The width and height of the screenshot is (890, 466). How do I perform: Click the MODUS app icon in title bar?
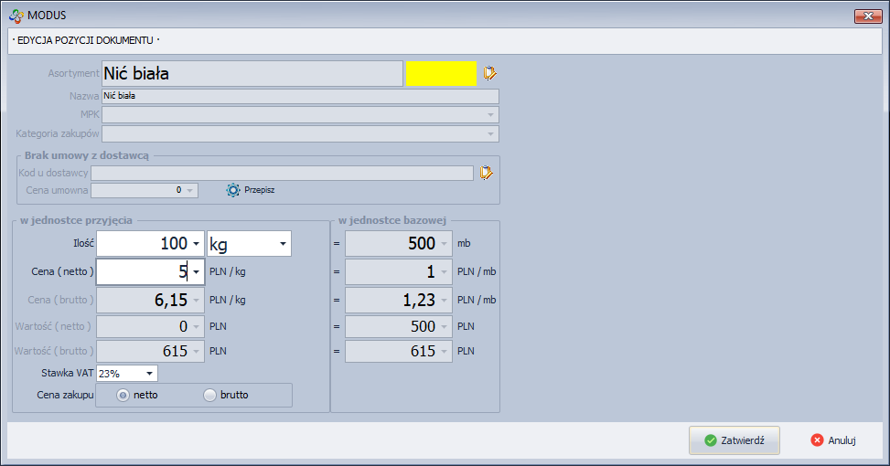15,16
